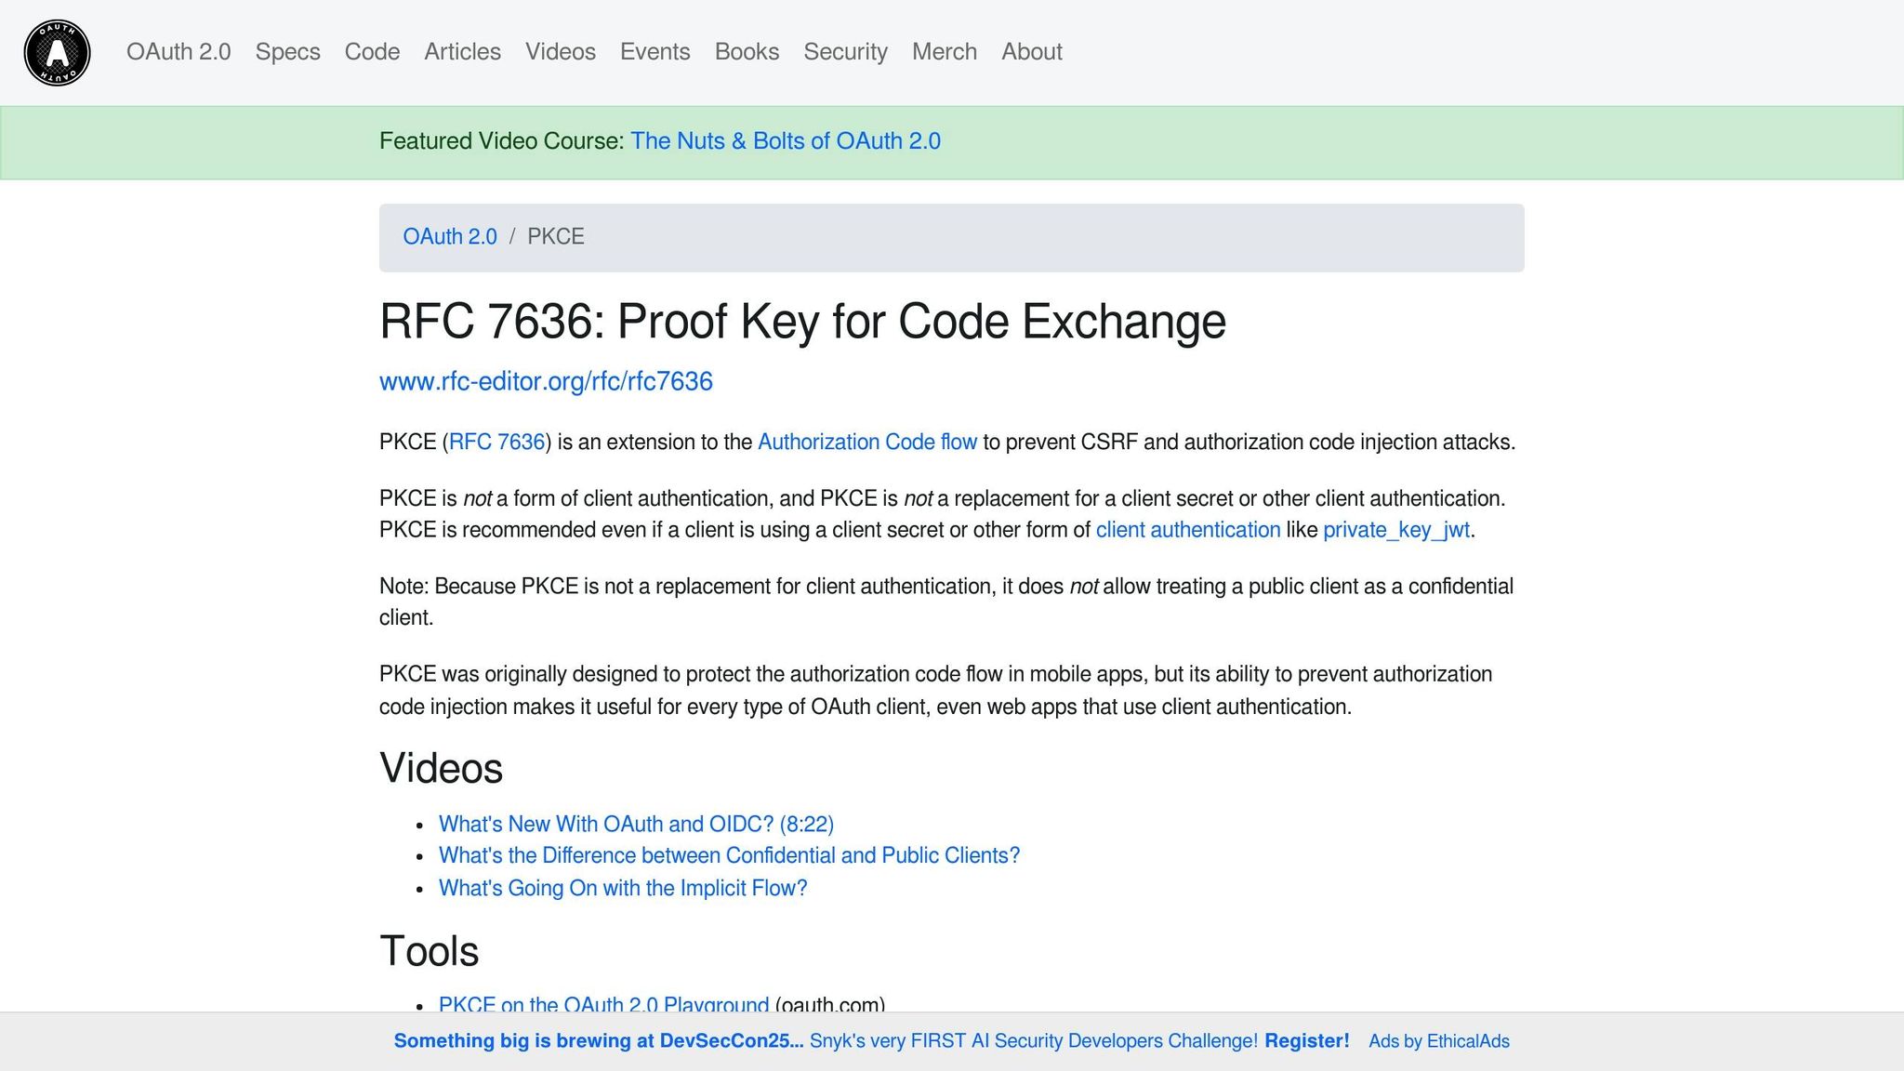Click the private_key_jwt link
Image resolution: width=1904 pixels, height=1071 pixels.
[1395, 530]
